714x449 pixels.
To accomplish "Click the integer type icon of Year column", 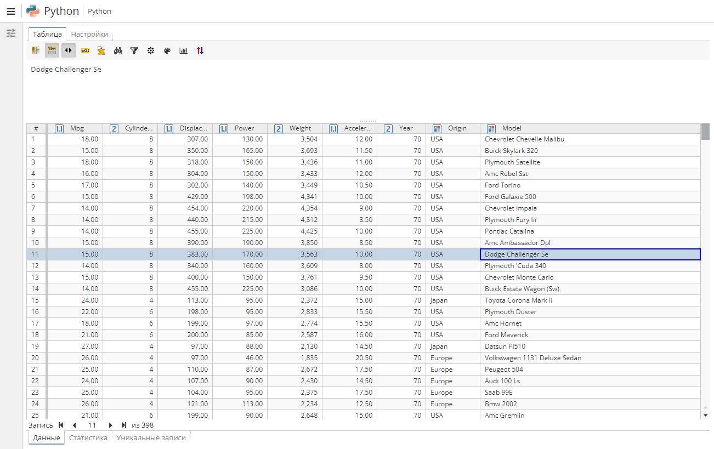I will tap(388, 128).
